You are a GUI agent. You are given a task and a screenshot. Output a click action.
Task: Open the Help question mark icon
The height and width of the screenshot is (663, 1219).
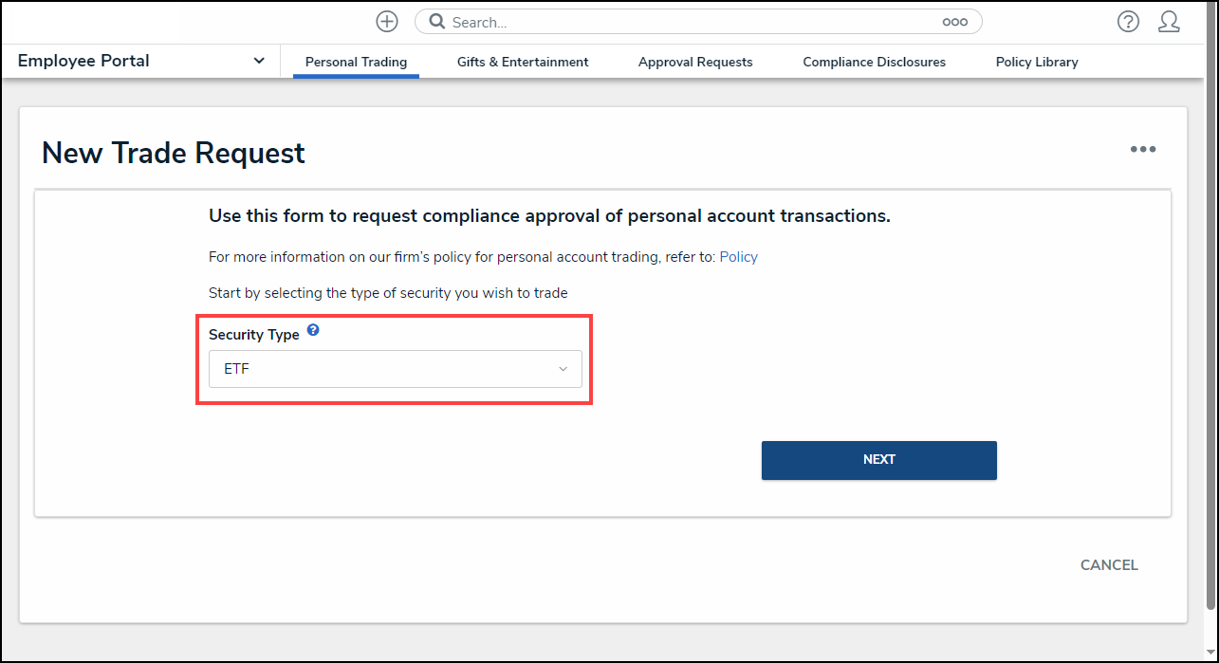[1128, 22]
